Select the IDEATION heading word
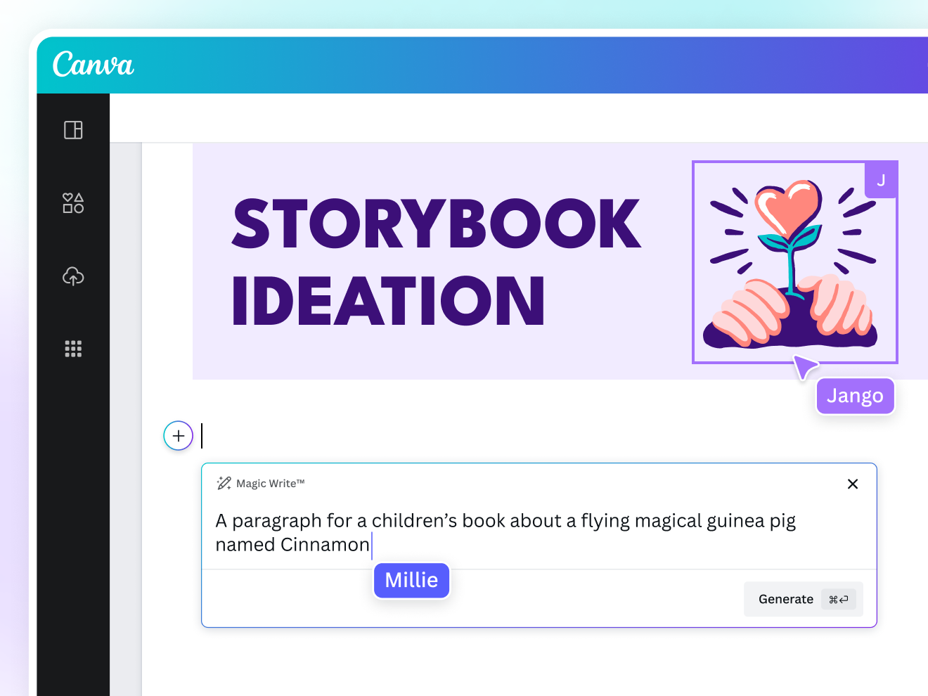The image size is (928, 696). pyautogui.click(x=388, y=301)
